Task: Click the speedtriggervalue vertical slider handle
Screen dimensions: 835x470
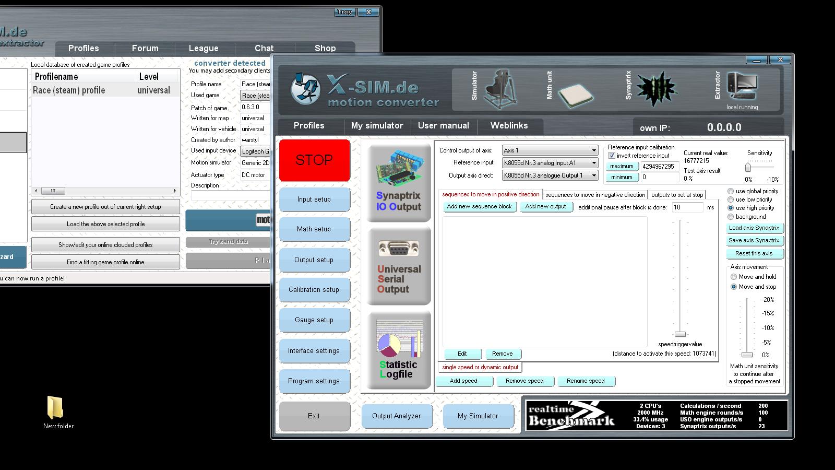Action: (680, 334)
